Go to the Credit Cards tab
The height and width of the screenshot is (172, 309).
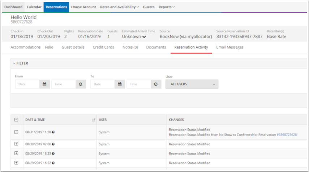pyautogui.click(x=103, y=47)
